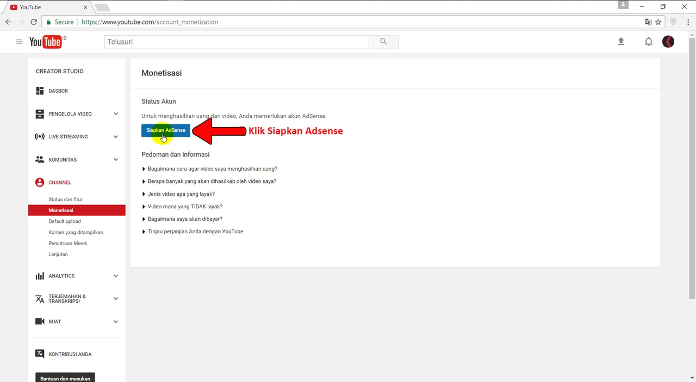The image size is (696, 382).
Task: Focus the Telusuri search field
Action: pos(237,42)
